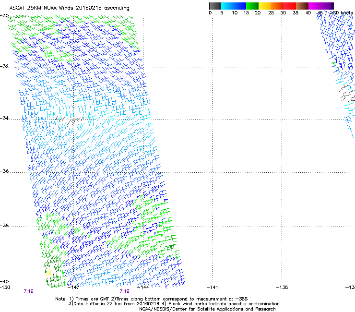The height and width of the screenshot is (312, 355).
Task: Select the green 15-20 knots legend swatch
Action: 252,6
